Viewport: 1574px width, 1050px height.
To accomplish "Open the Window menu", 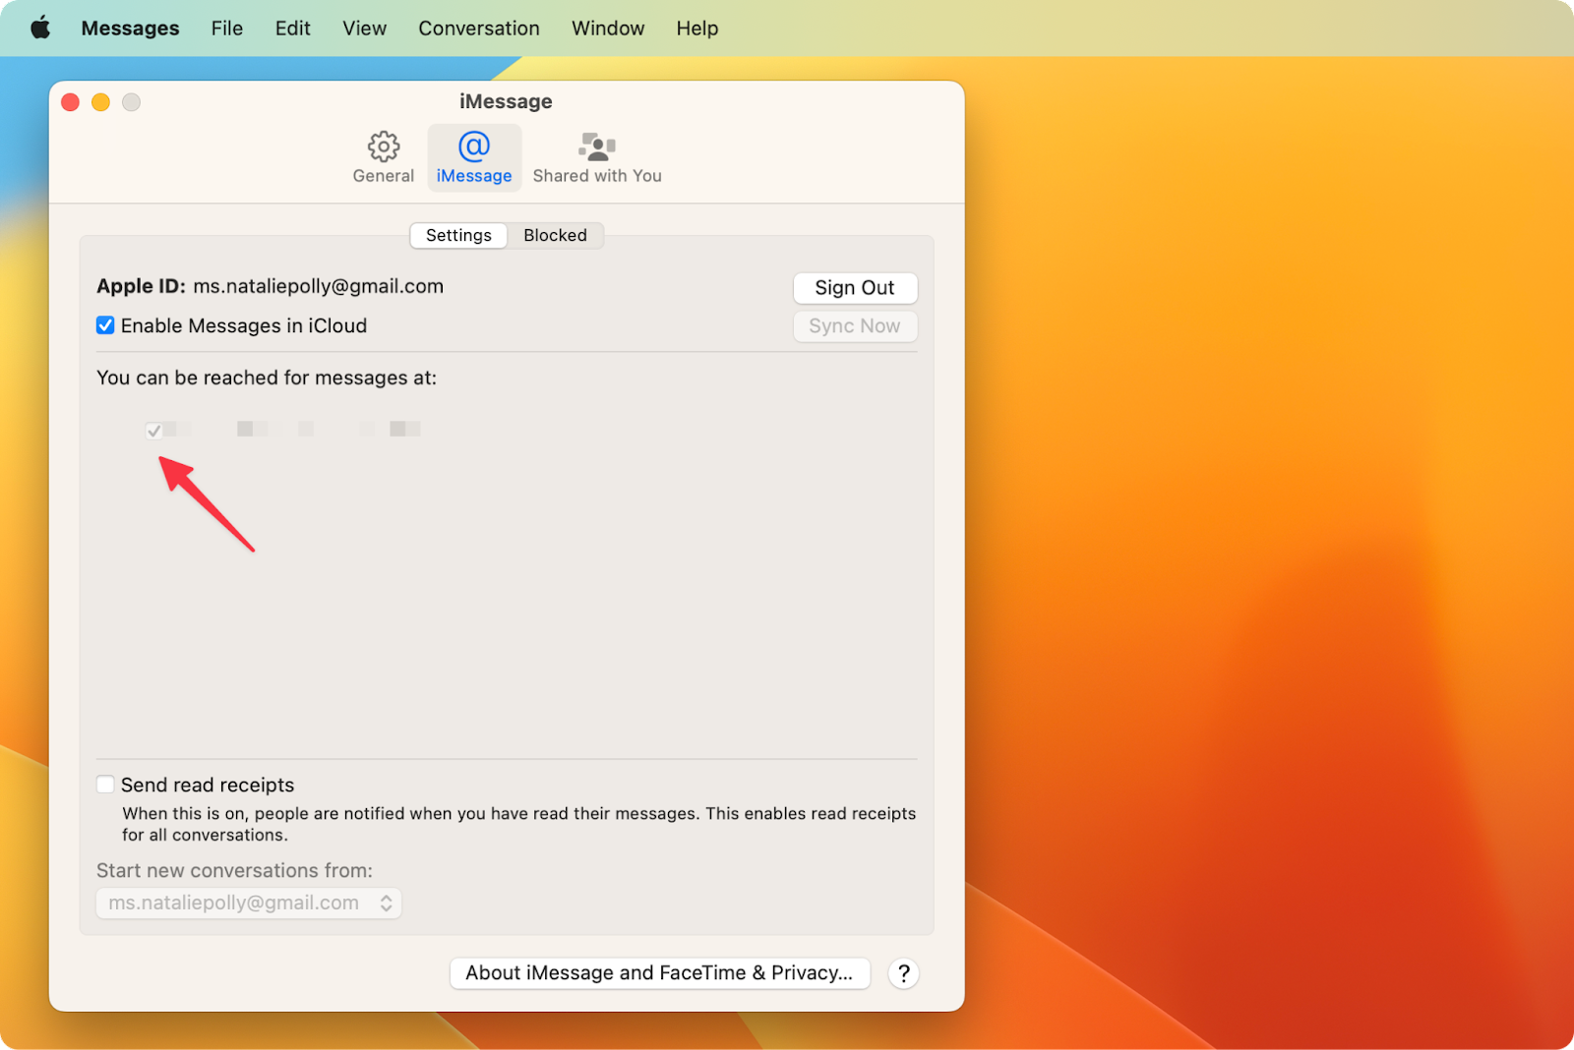I will click(x=607, y=28).
